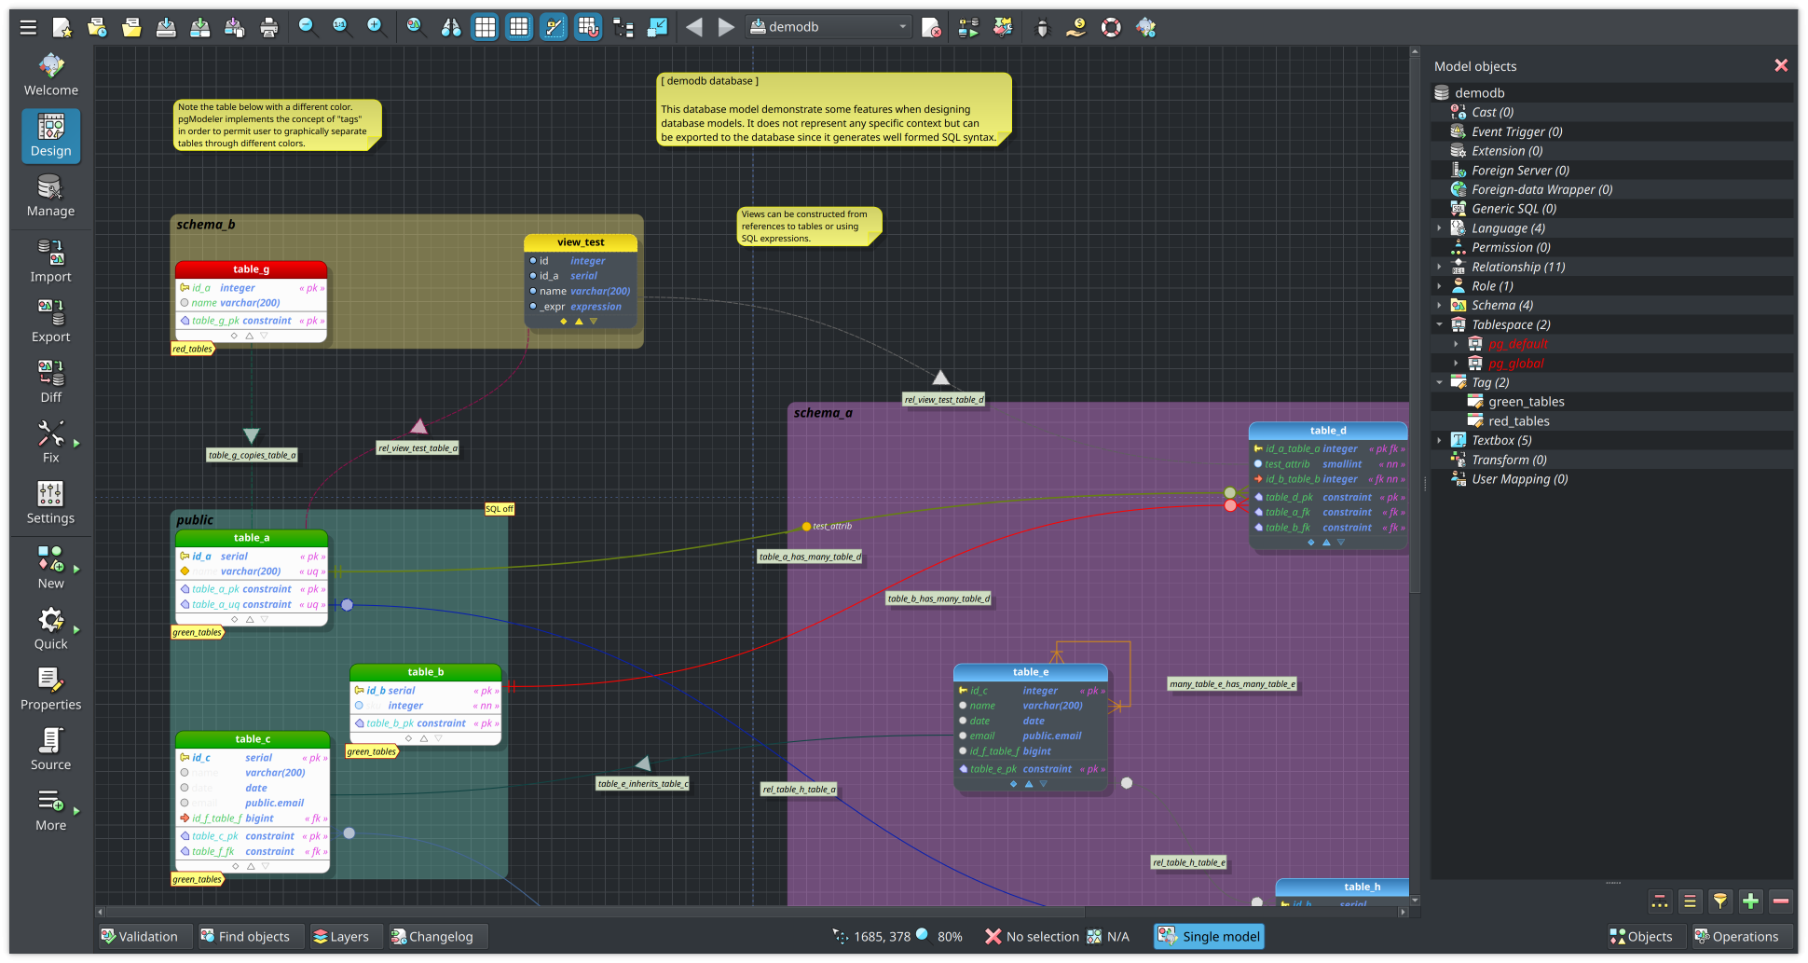1808x963 pixels.
Task: Click red minus collapse-all icon
Action: tap(1781, 901)
